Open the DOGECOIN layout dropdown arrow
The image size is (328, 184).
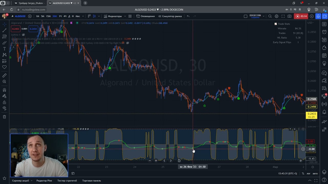(263, 16)
